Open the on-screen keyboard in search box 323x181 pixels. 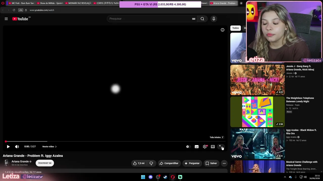[194, 19]
